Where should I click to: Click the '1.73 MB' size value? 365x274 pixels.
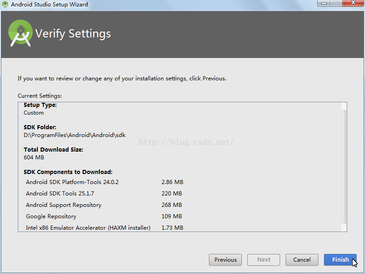click(x=172, y=227)
